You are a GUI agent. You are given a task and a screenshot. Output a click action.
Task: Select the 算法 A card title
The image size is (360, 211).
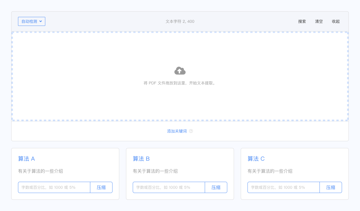click(x=26, y=159)
